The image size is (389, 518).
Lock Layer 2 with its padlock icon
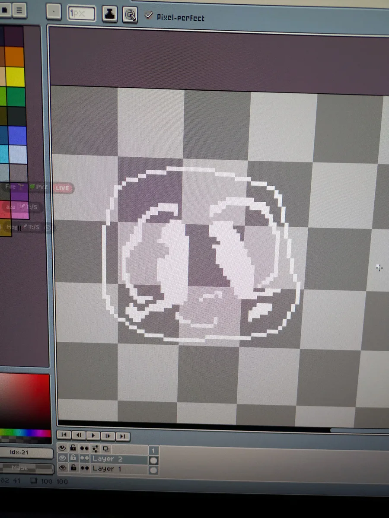[73, 458]
